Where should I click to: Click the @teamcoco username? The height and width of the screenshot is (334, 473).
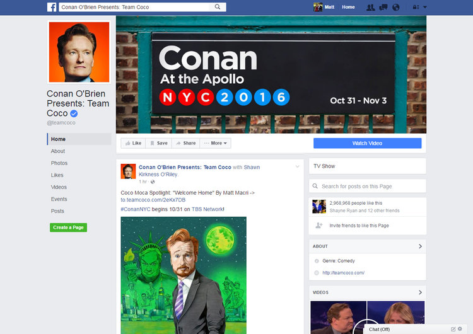click(61, 123)
